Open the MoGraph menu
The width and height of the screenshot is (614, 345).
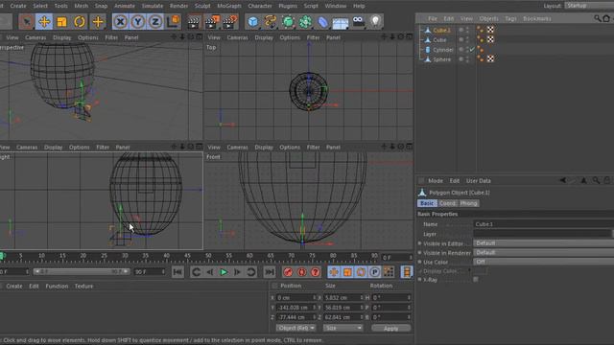[229, 6]
